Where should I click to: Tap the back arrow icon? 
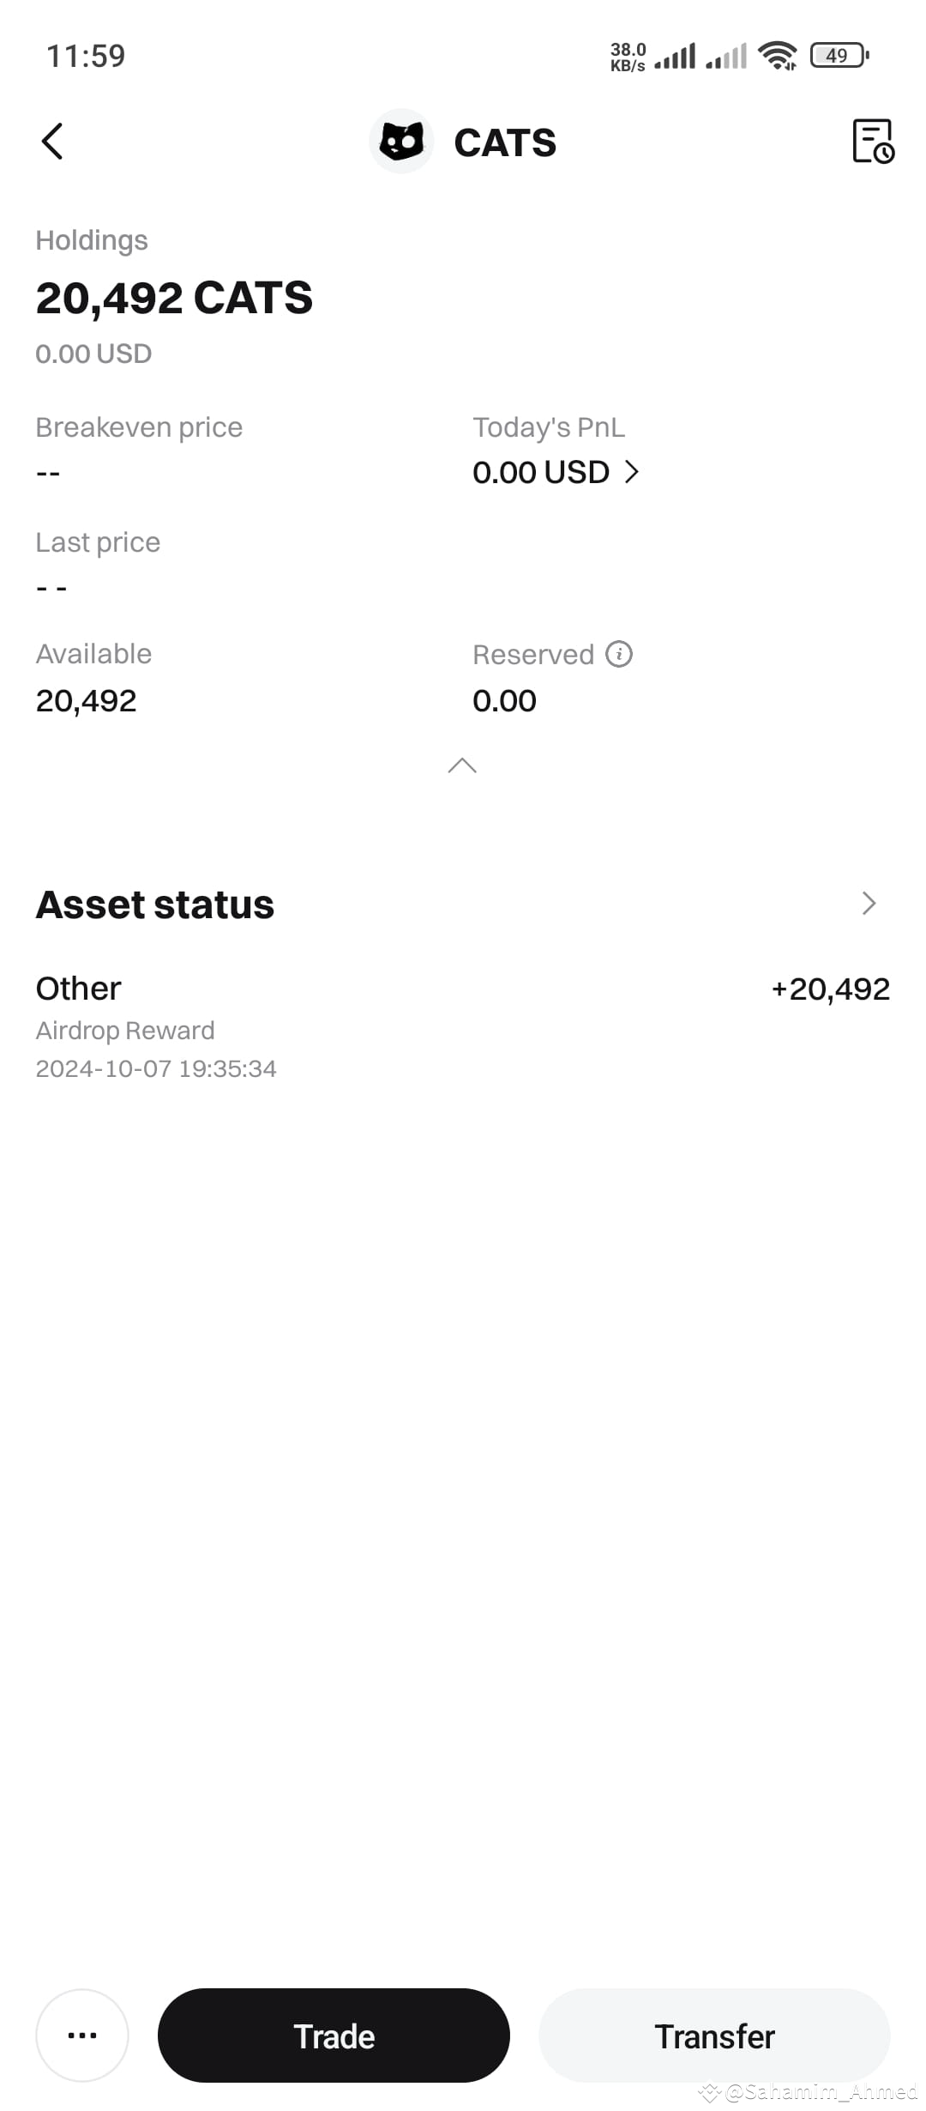click(52, 142)
